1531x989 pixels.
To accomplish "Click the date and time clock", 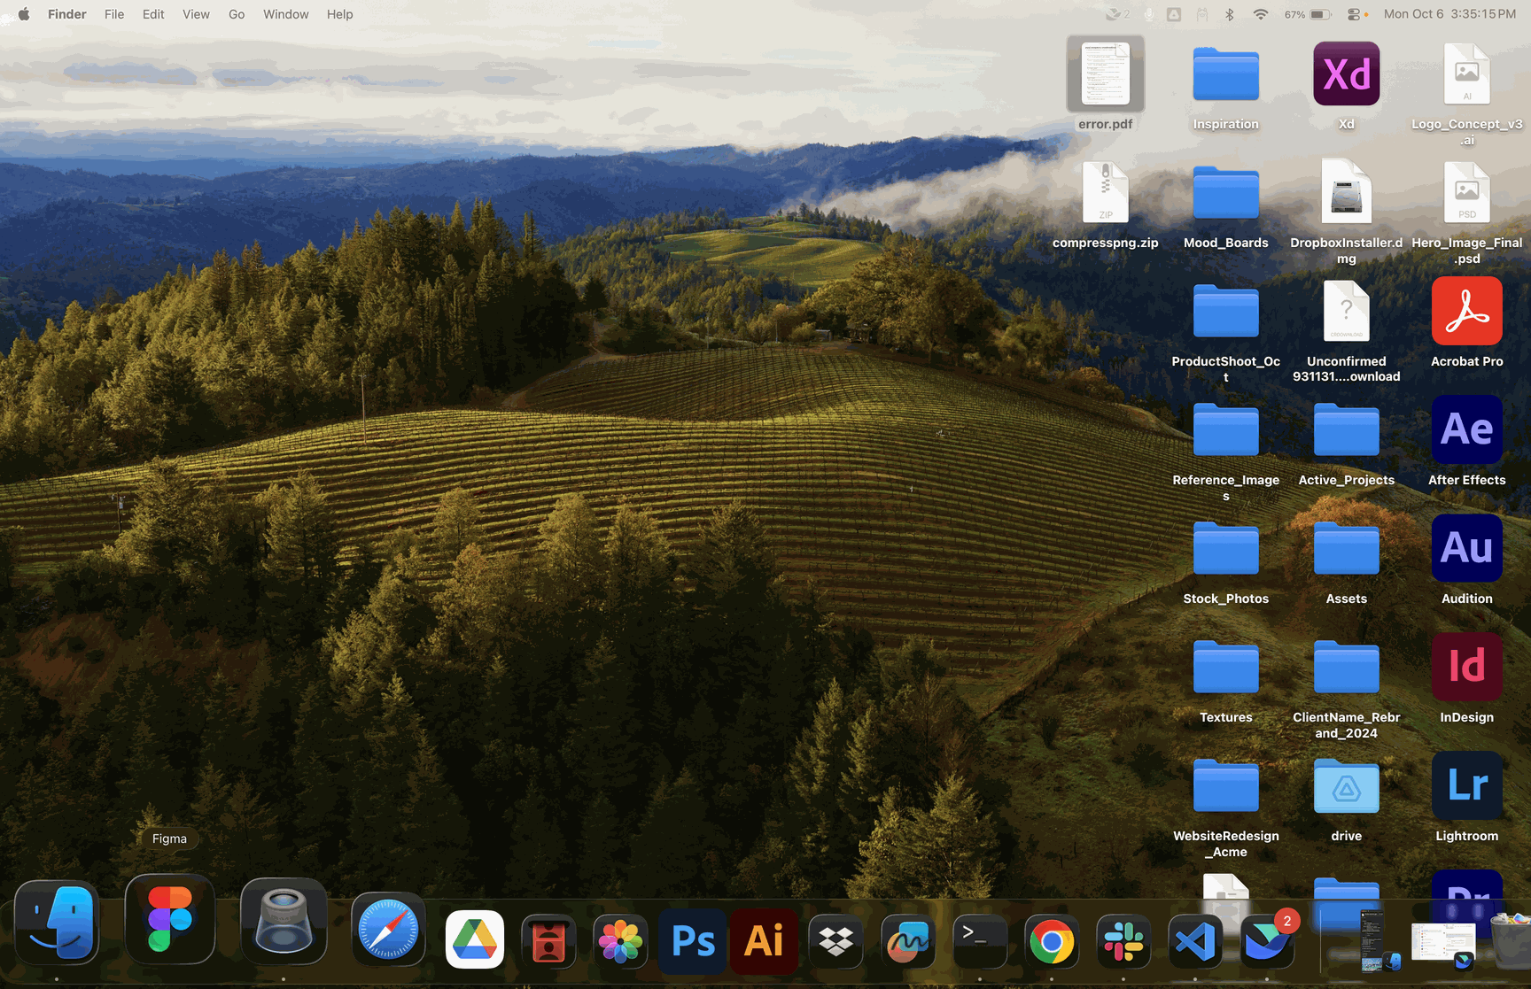I will [1449, 14].
